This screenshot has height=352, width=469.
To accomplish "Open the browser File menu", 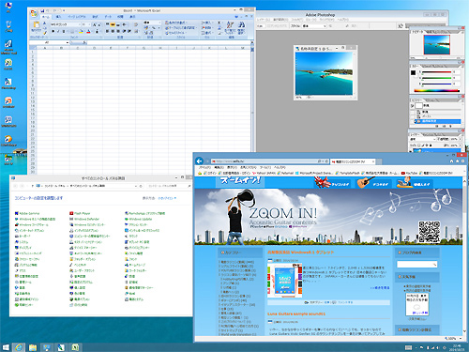I will click(205, 167).
